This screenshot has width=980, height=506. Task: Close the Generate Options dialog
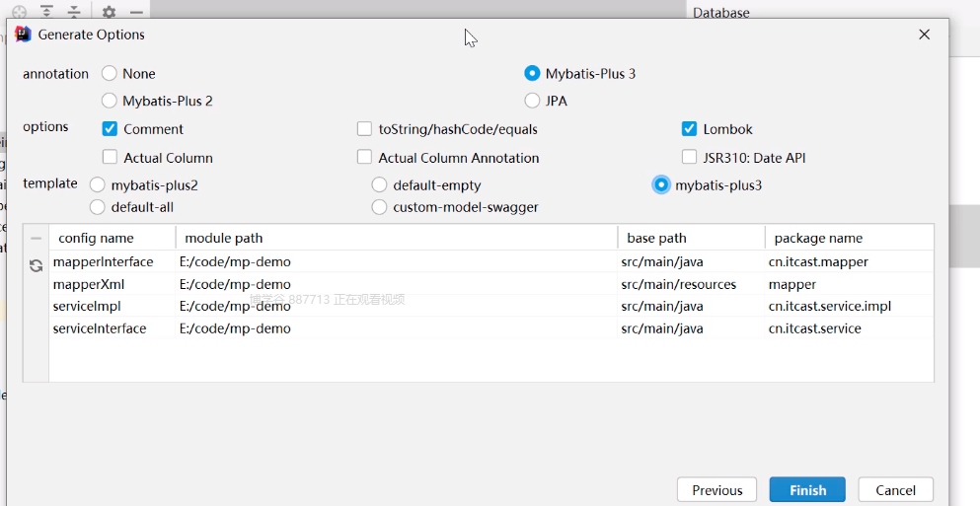click(x=924, y=35)
